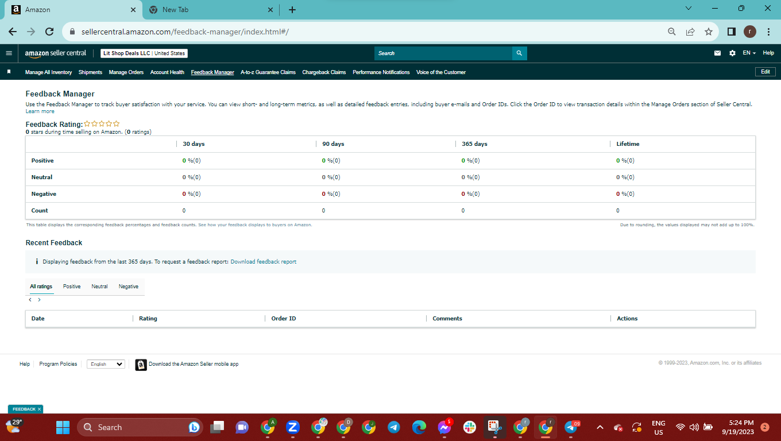Open Messenger from the taskbar

pos(444,427)
